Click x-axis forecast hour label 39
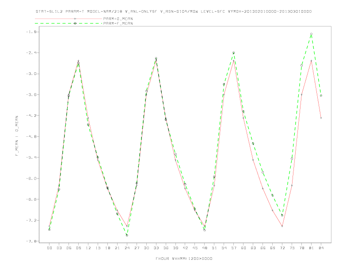The image size is (350, 270). (x=175, y=248)
